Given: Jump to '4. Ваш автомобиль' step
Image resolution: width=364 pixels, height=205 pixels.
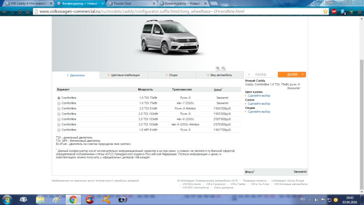Looking at the screenshot, I should pos(220,75).
